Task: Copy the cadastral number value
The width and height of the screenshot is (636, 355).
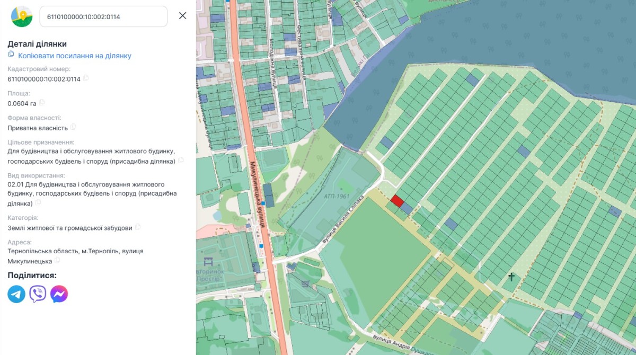Action: [86, 78]
